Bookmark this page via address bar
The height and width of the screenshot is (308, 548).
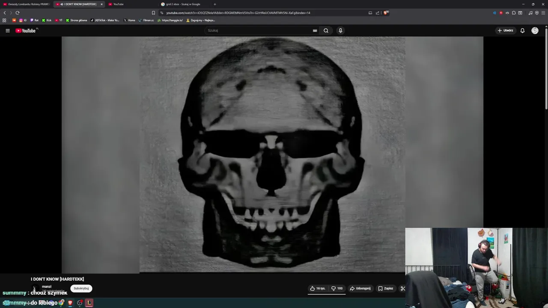point(153,13)
